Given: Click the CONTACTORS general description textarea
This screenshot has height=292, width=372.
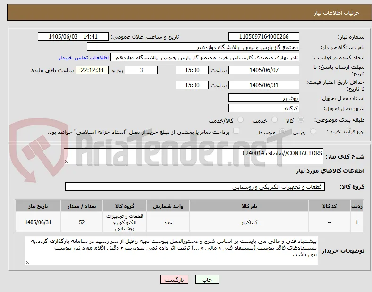Looking at the screenshot, I should pos(194,156).
